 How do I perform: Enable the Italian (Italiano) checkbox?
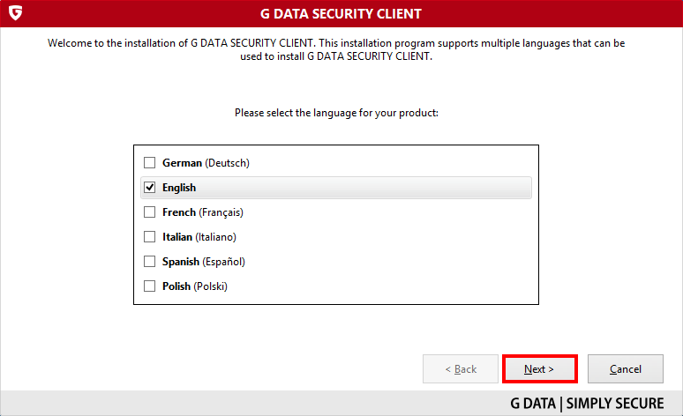click(149, 237)
